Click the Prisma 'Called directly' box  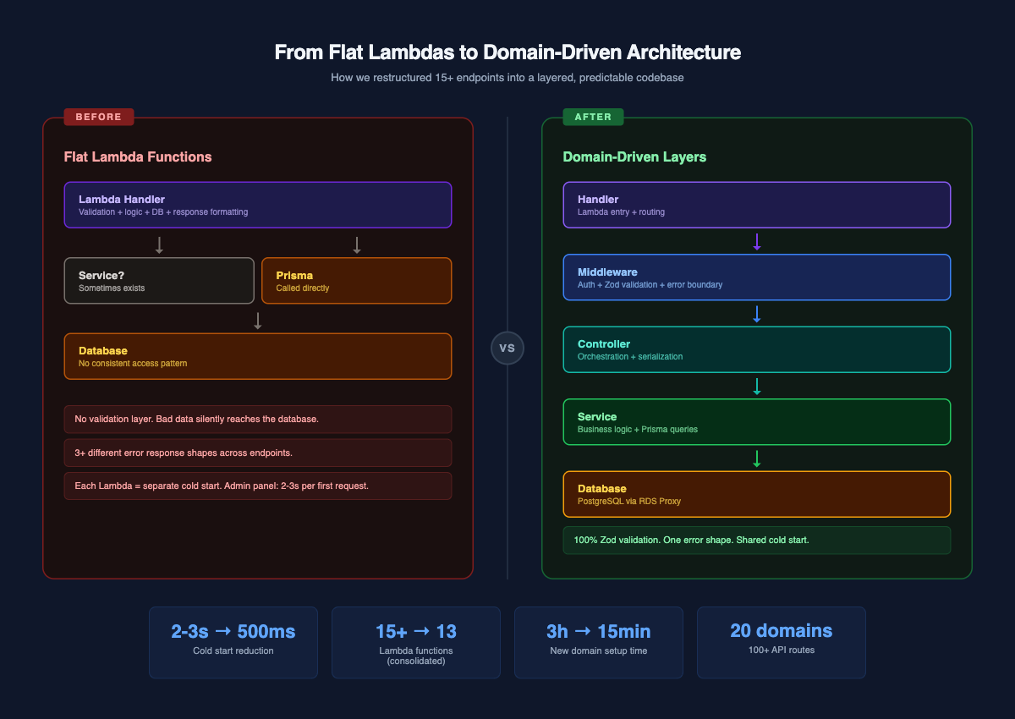point(356,281)
